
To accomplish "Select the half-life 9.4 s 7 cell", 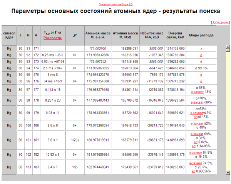I will (x=53, y=167).
